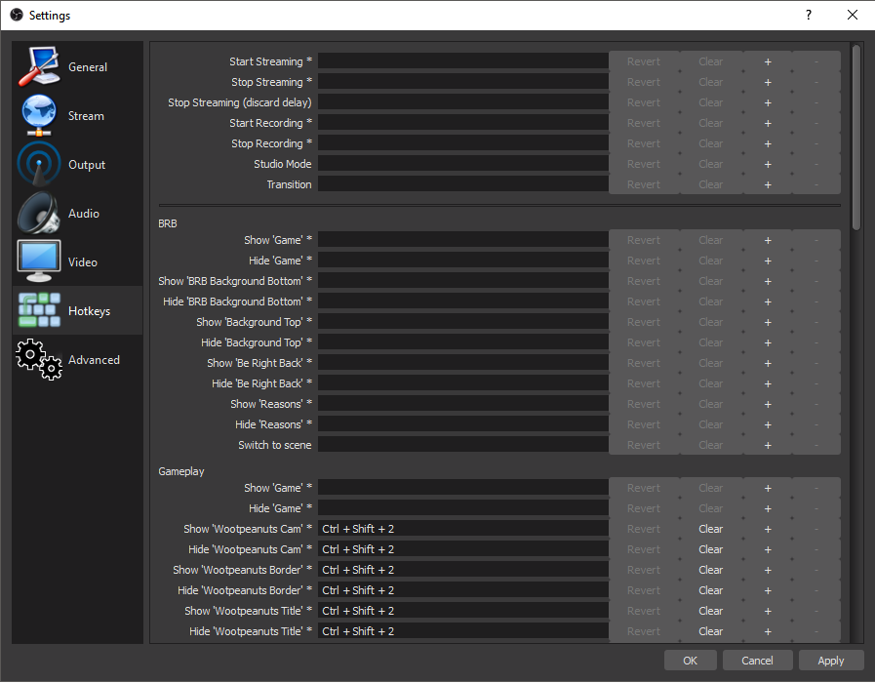Click the help question mark button
Image resolution: width=875 pixels, height=683 pixels.
click(808, 15)
